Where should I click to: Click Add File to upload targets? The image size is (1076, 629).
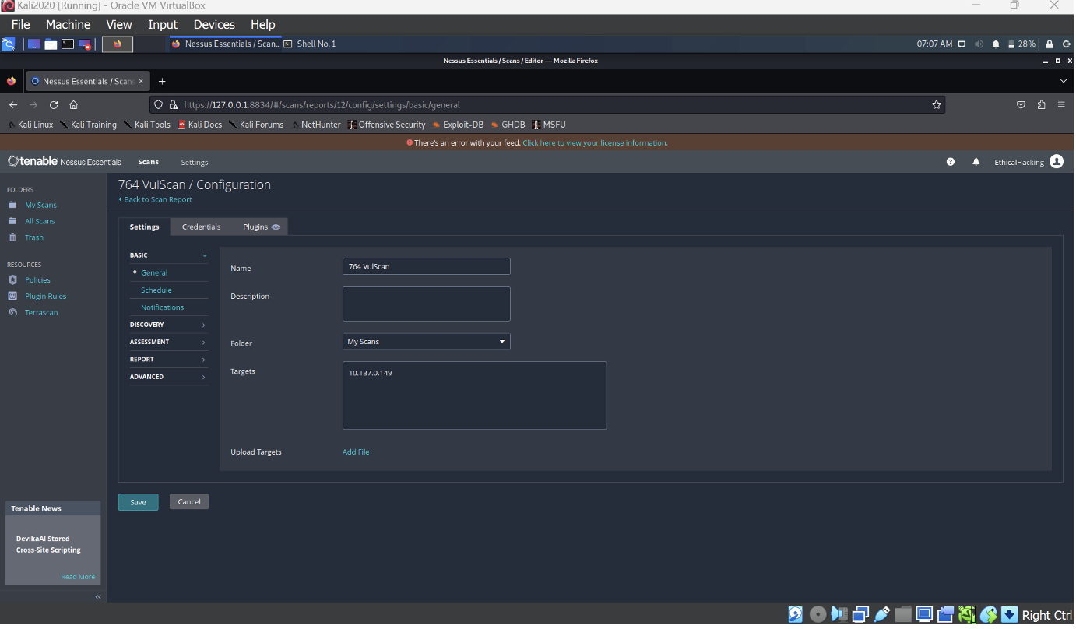click(356, 452)
